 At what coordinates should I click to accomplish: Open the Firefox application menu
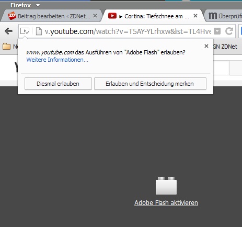[x=25, y=5]
